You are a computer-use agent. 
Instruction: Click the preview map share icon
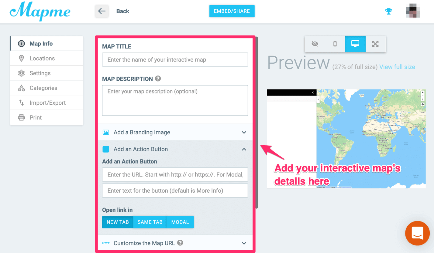[x=313, y=92]
